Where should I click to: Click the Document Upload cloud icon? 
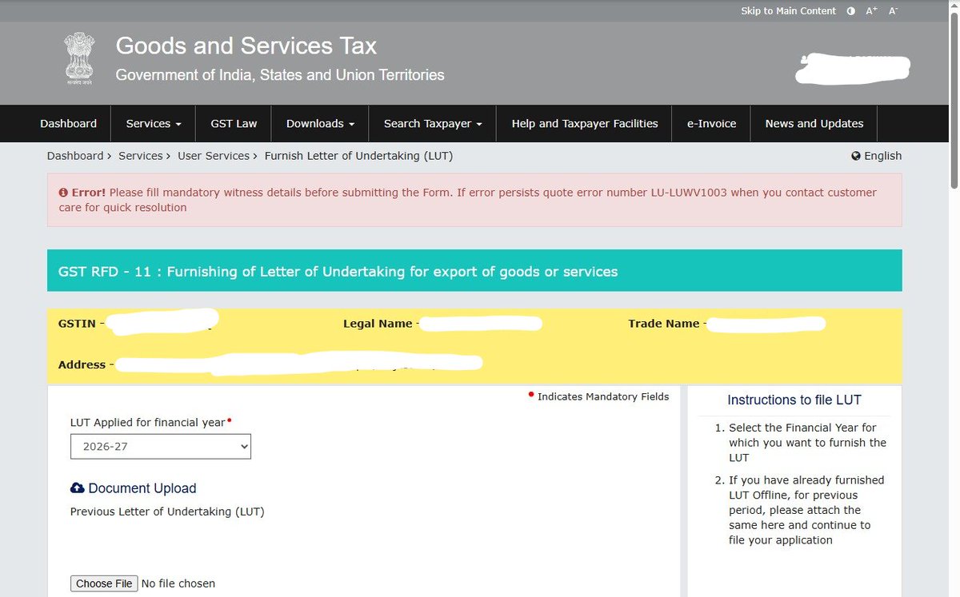[x=77, y=488]
